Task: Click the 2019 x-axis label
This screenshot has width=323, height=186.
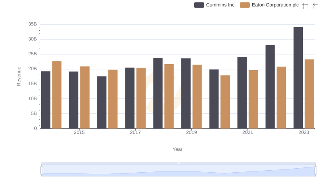Action: tap(191, 132)
